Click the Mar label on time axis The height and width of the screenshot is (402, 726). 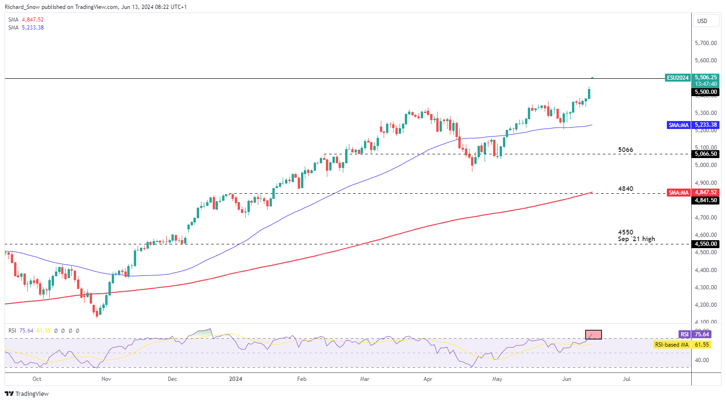[364, 379]
